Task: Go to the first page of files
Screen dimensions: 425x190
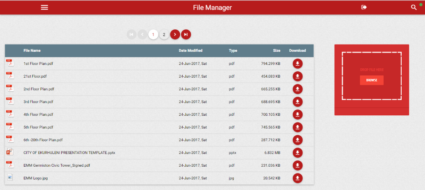Action: pyautogui.click(x=131, y=34)
